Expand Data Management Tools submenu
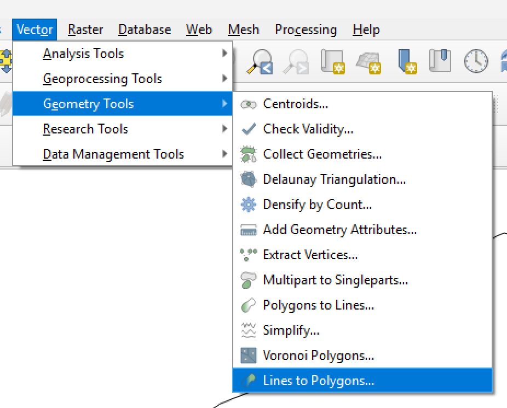The image size is (507, 408). pos(113,154)
